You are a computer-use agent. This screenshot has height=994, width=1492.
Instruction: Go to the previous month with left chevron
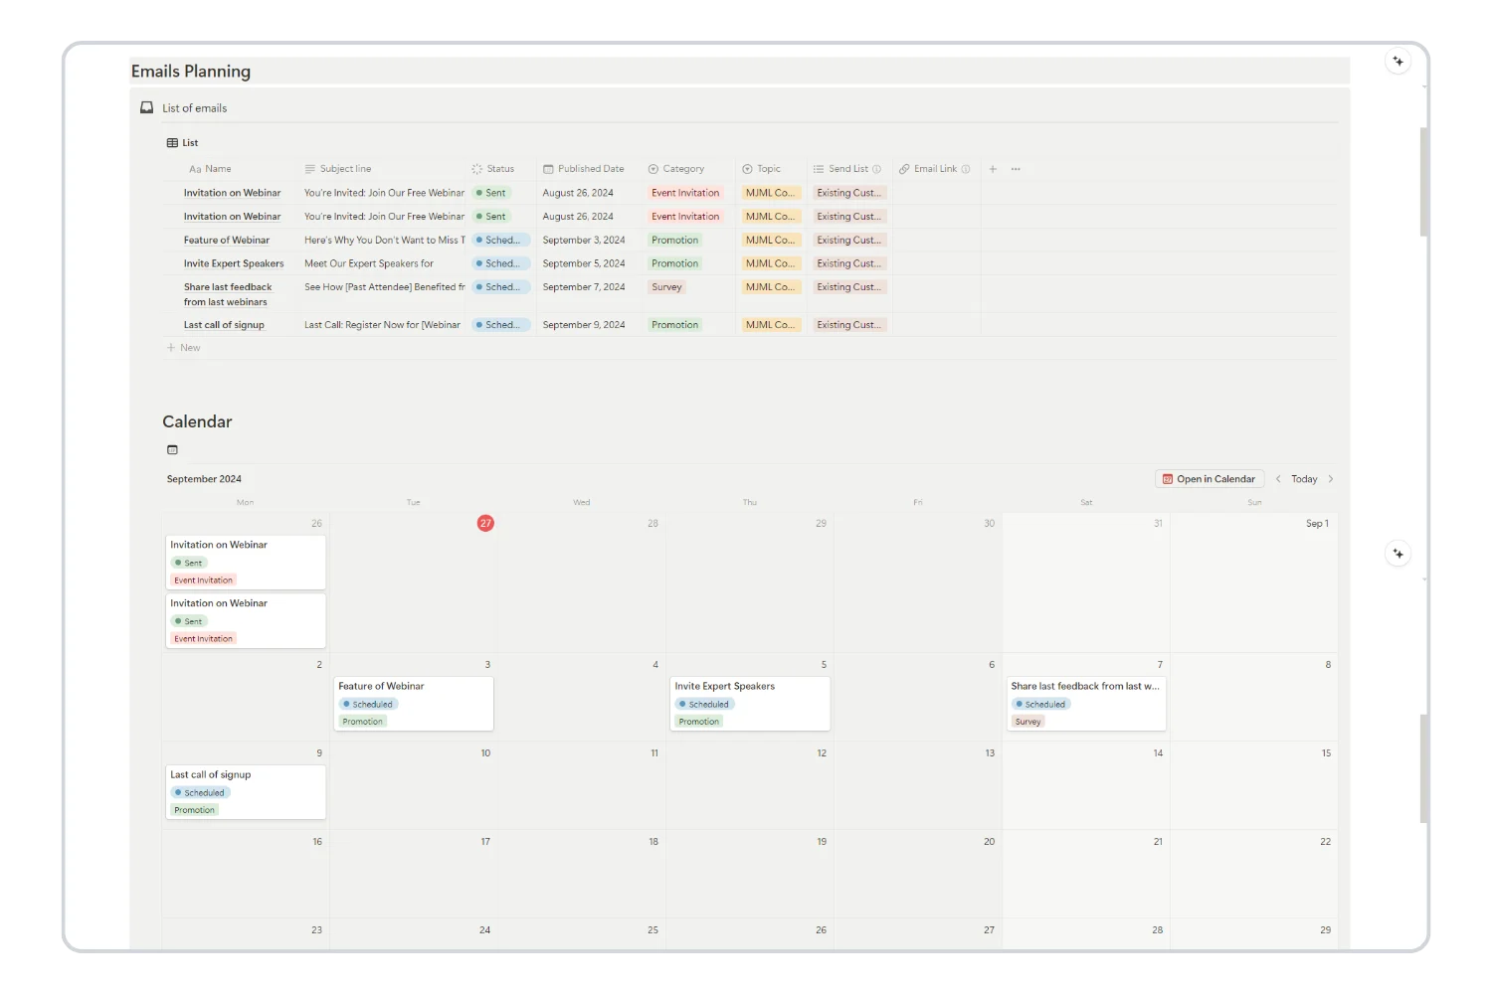pyautogui.click(x=1278, y=479)
